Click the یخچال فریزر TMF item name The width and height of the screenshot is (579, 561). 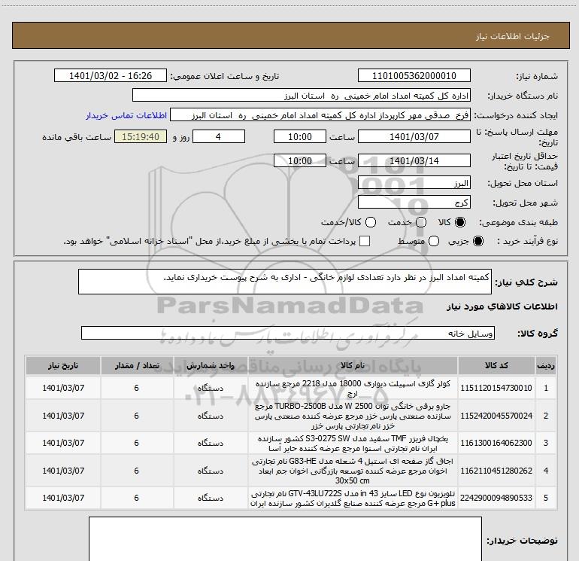click(x=353, y=444)
